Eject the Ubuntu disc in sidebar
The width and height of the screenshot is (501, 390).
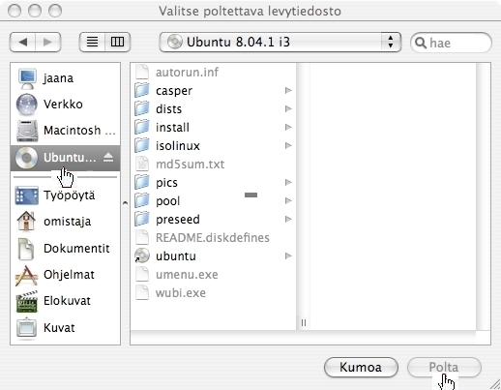[108, 158]
